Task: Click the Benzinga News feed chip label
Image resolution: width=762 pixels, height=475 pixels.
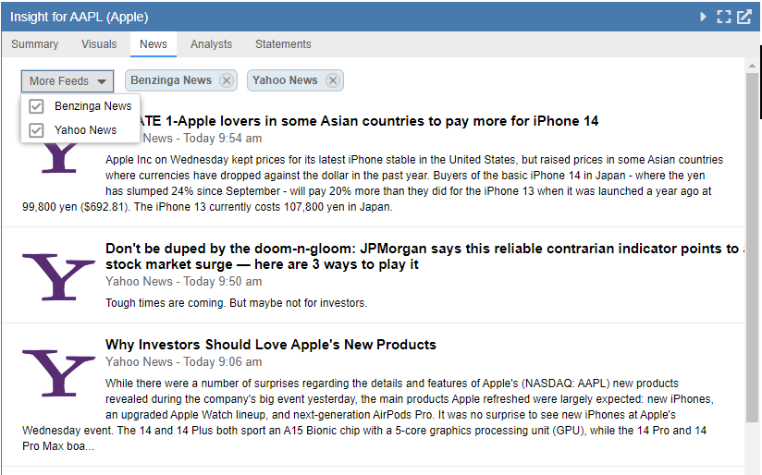Action: click(x=171, y=80)
